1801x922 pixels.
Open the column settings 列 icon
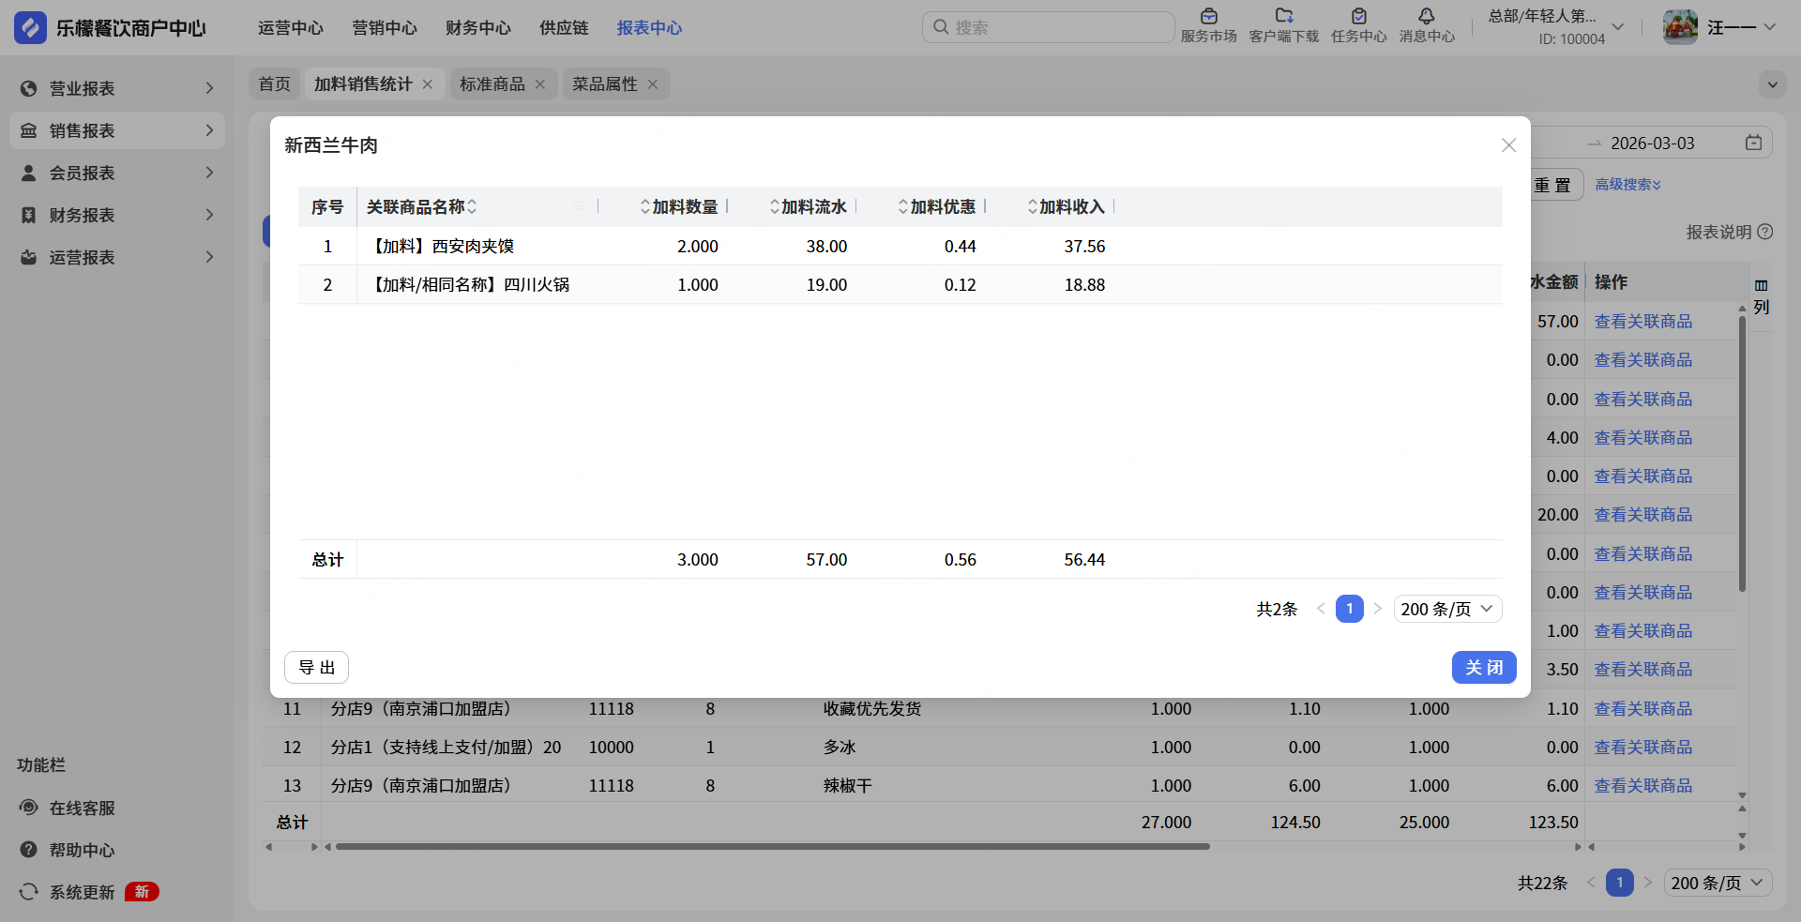tap(1761, 286)
